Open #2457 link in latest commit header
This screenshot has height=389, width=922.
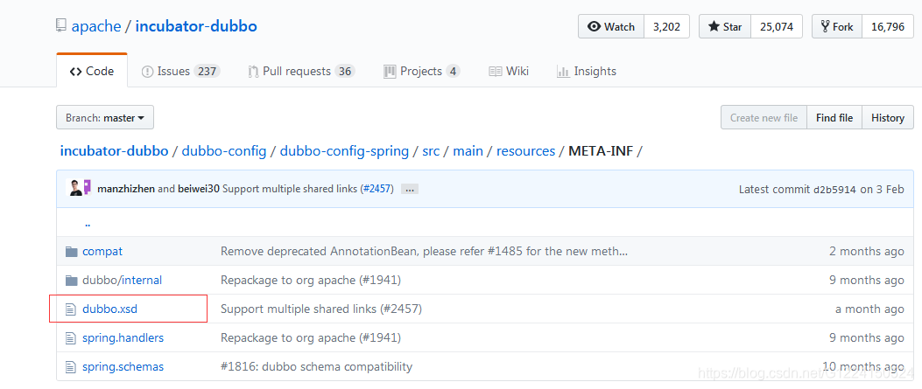377,189
